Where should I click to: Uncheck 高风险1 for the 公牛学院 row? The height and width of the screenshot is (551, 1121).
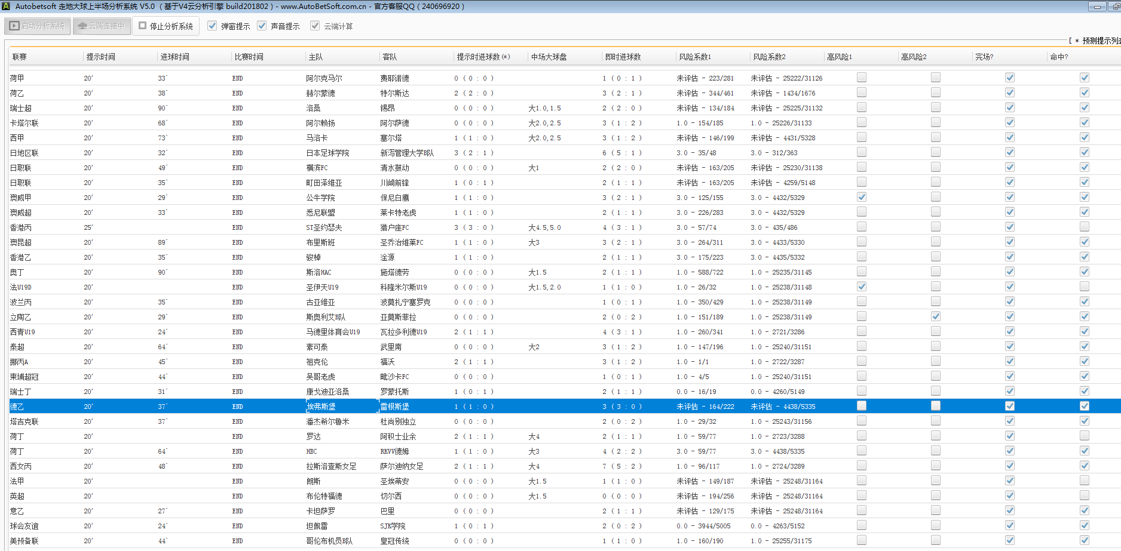861,197
